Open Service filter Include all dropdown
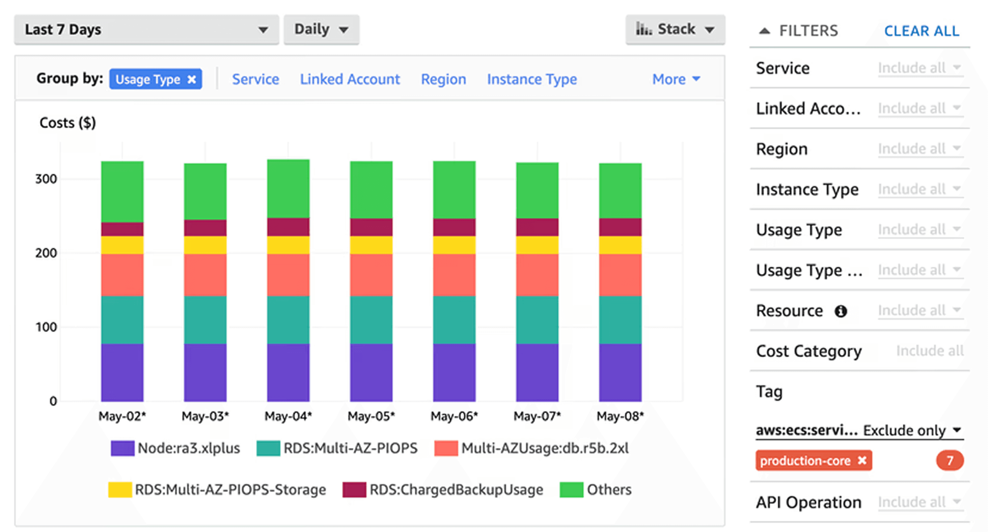 [919, 68]
